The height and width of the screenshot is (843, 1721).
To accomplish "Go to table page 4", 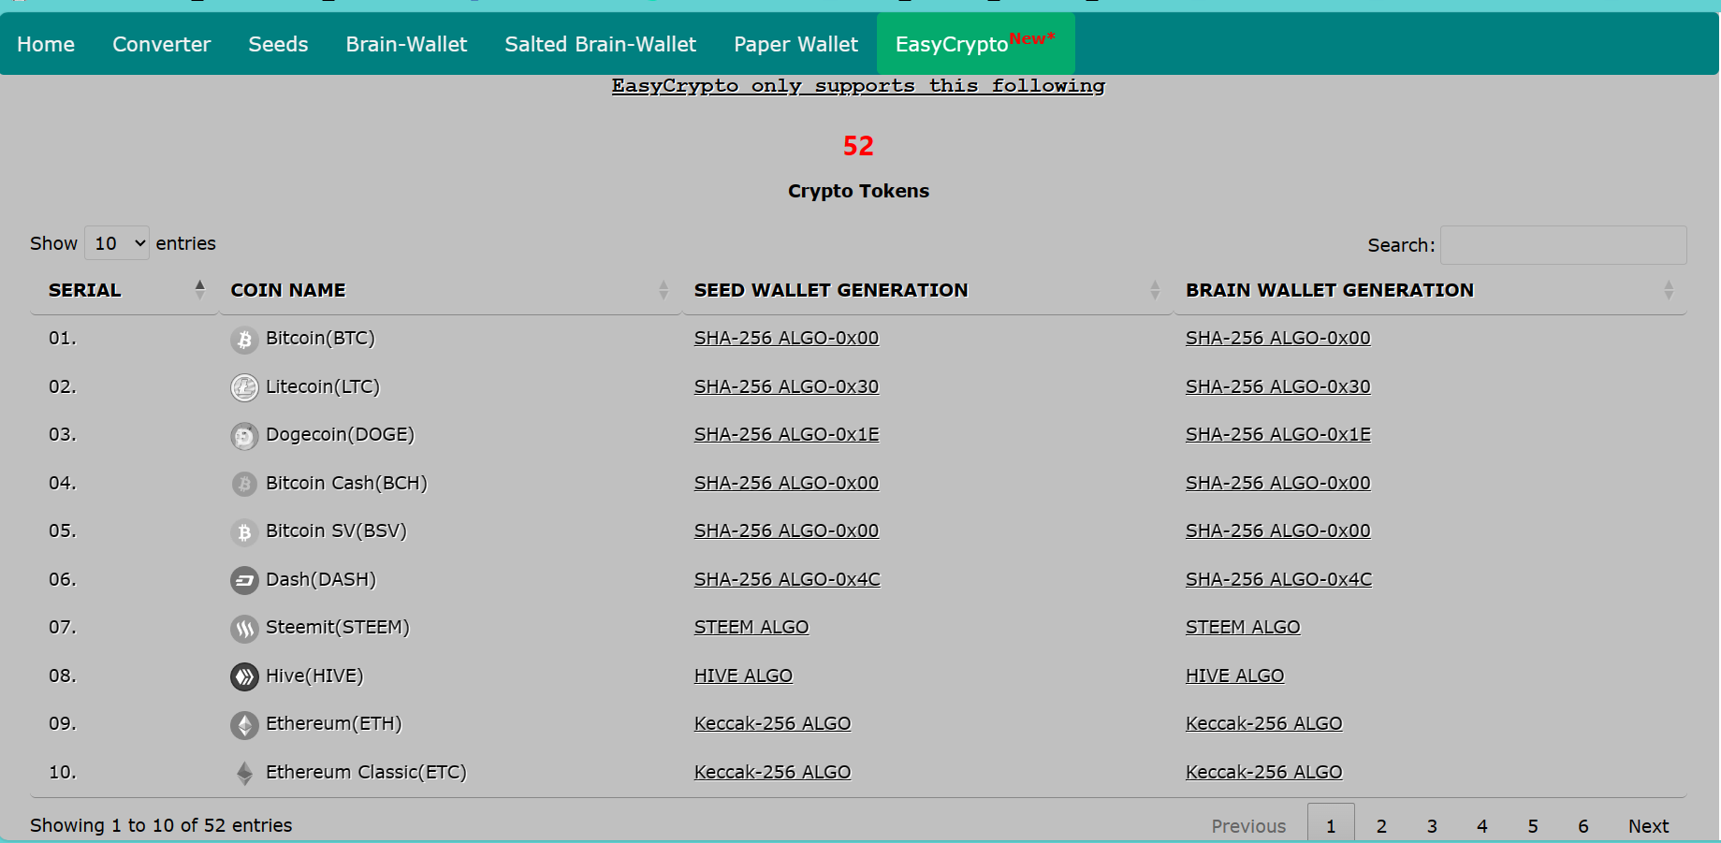I will [1482, 826].
